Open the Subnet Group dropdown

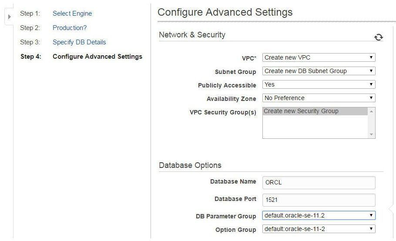pyautogui.click(x=319, y=71)
